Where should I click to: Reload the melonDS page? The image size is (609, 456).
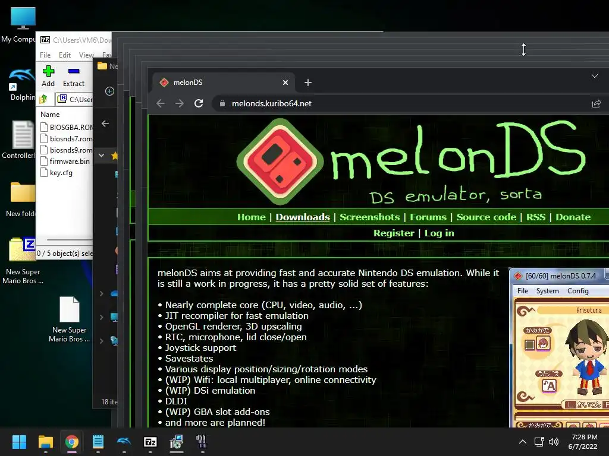tap(199, 103)
